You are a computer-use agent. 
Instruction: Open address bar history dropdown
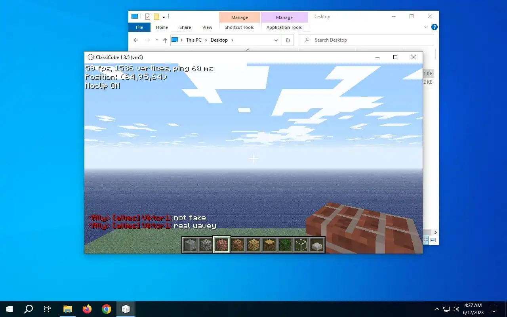276,40
